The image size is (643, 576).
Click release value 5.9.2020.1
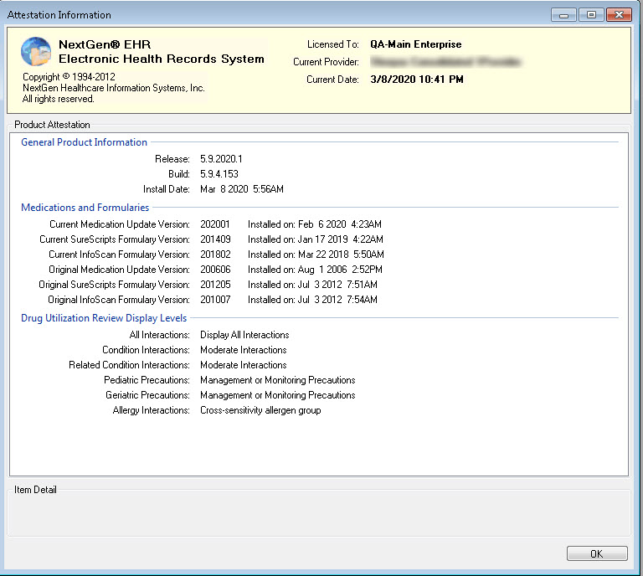pos(221,159)
